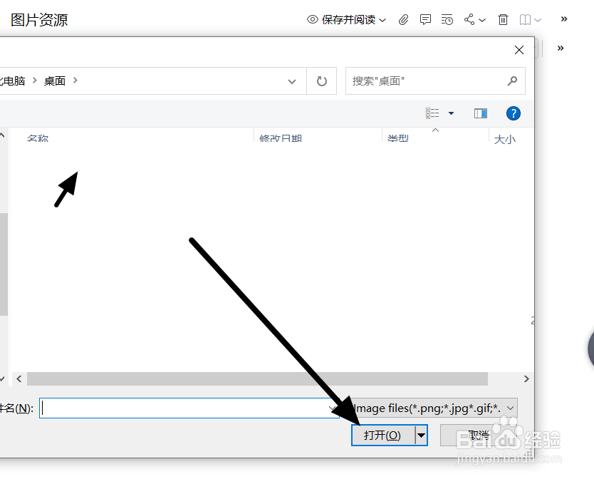Open help with blue question mark icon

pyautogui.click(x=514, y=113)
